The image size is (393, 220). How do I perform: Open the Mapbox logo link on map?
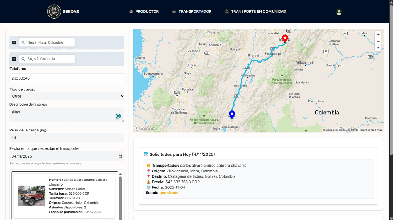coord(145,128)
